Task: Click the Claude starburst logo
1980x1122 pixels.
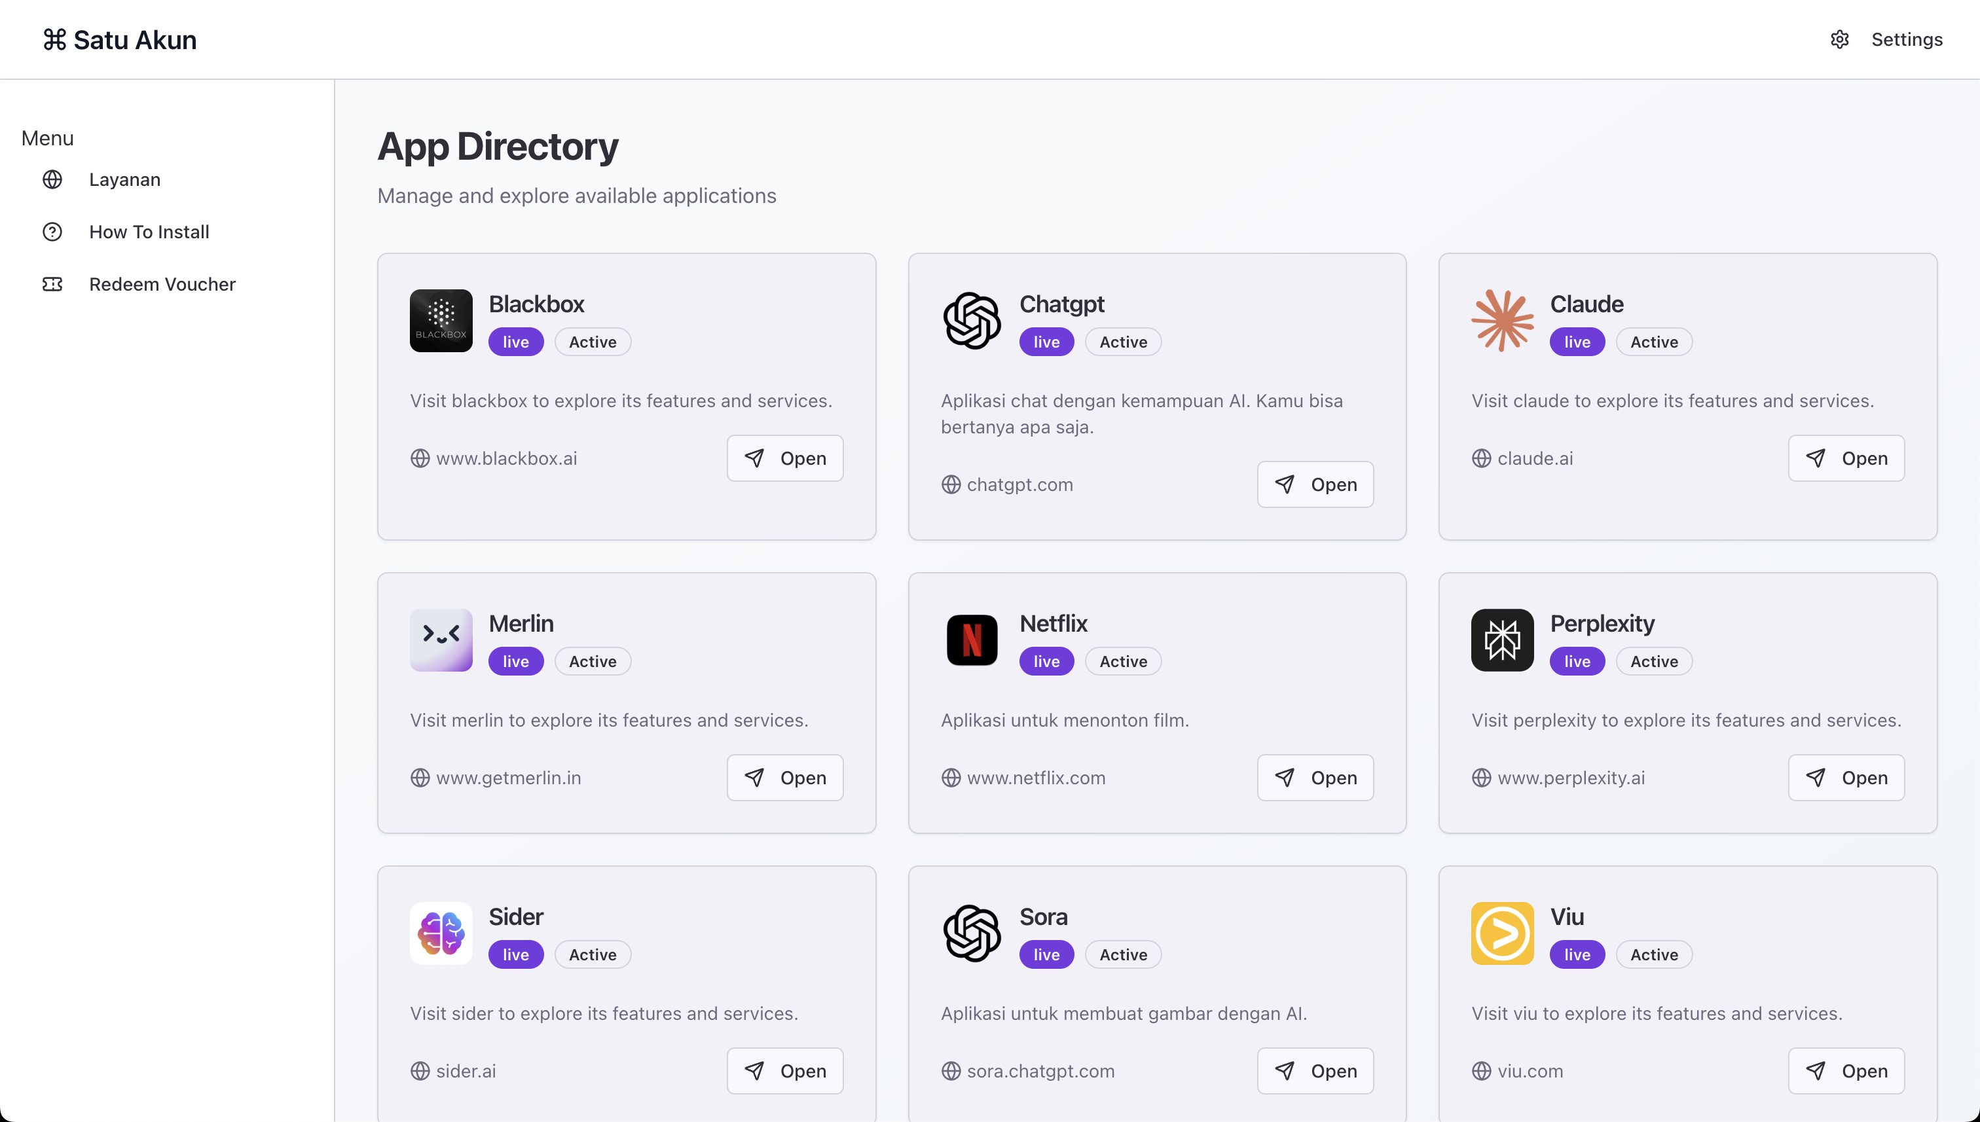Action: 1502,321
